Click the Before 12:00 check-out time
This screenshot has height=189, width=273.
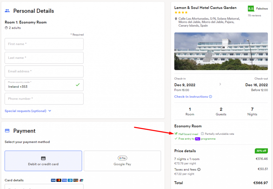point(259,90)
